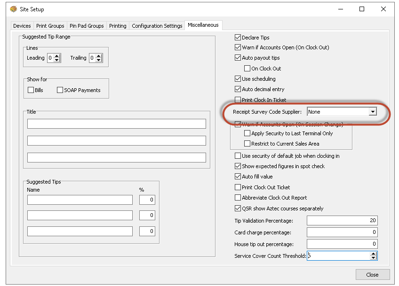Enable Show for Bills checkbox

coord(31,90)
